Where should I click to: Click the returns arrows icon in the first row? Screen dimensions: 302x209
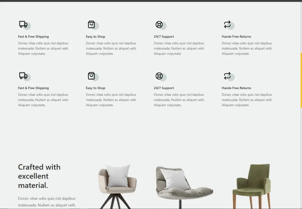pos(227,24)
